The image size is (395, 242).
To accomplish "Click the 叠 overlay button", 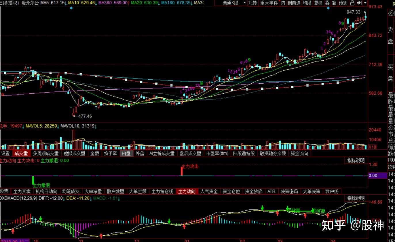I will [x=327, y=3].
